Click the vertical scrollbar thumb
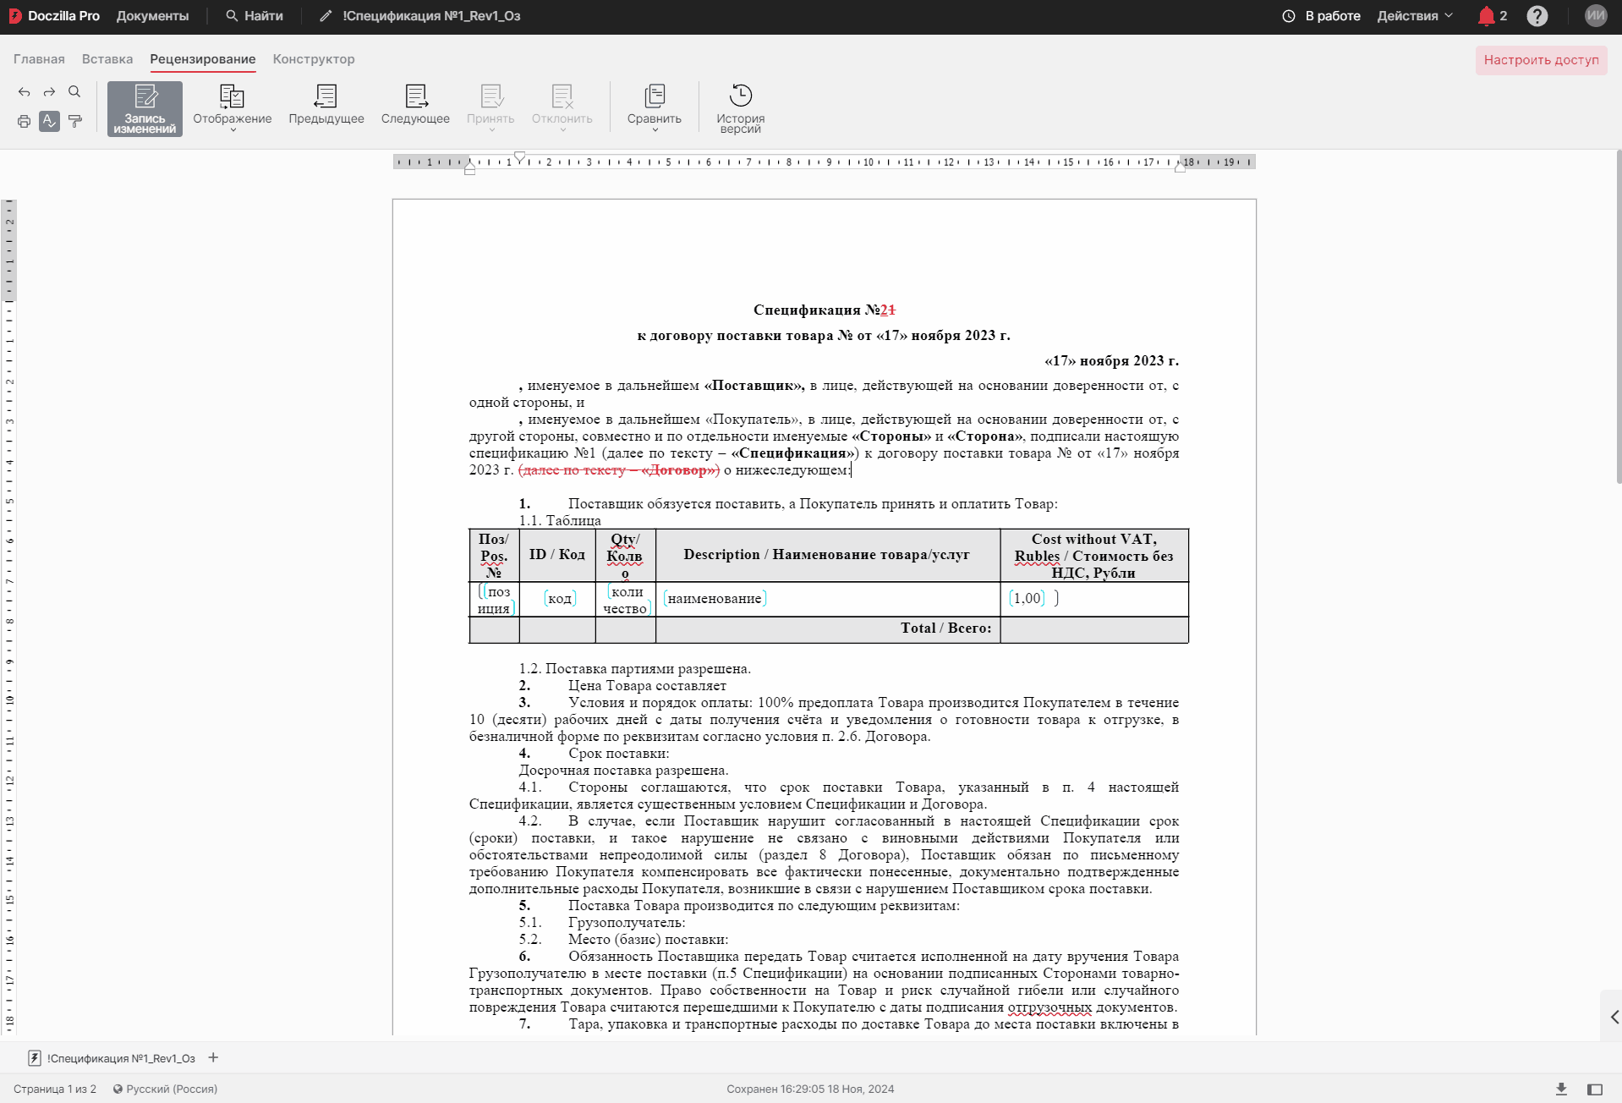 pos(1619,317)
